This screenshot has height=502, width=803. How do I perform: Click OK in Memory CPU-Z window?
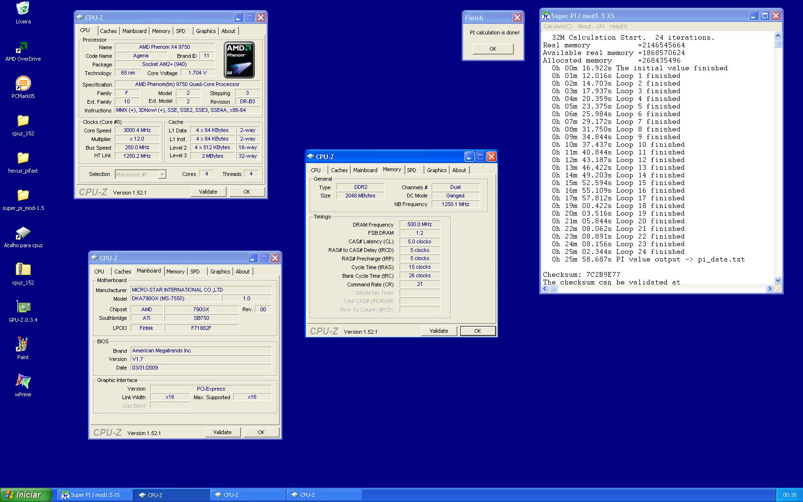point(477,331)
